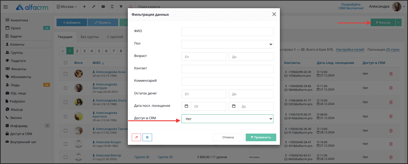Screen dimensions: 408x164
Task: Delete the Александрова Злата row with trash icon
Action: click(391, 102)
